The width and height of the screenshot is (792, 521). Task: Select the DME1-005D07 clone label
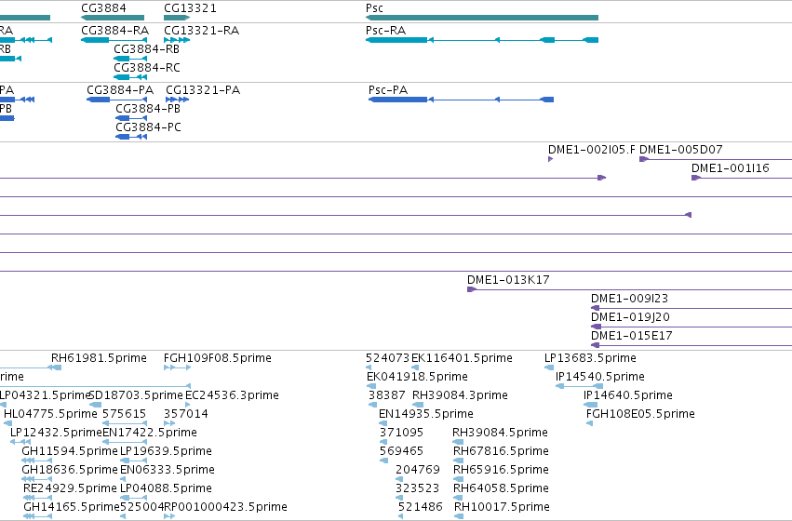[x=681, y=150]
